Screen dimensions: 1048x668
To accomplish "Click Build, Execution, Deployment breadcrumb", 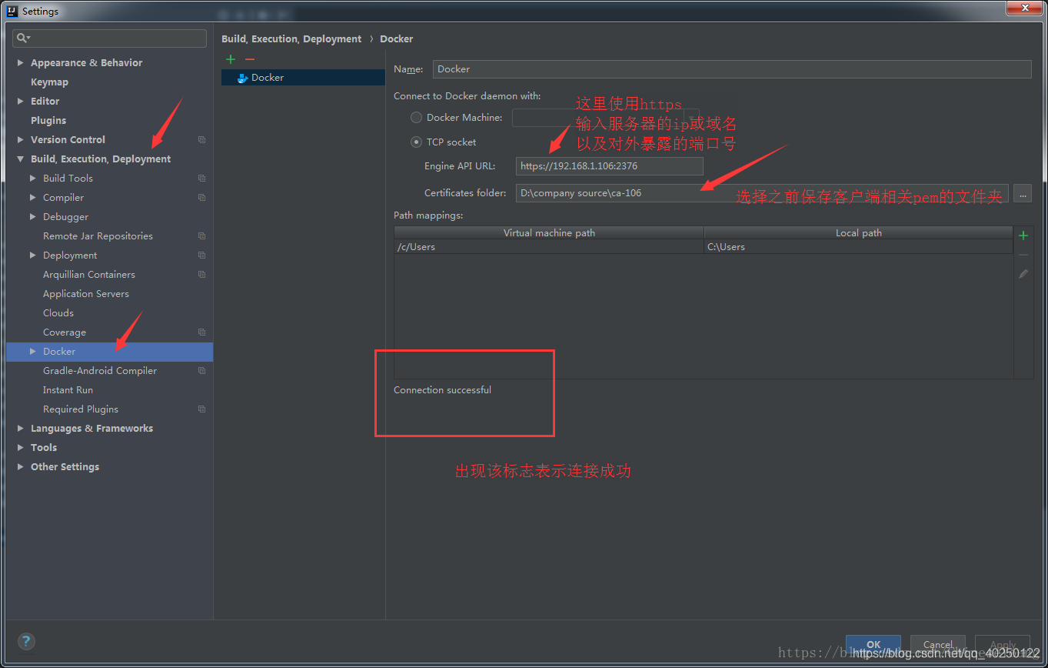I will [x=291, y=39].
